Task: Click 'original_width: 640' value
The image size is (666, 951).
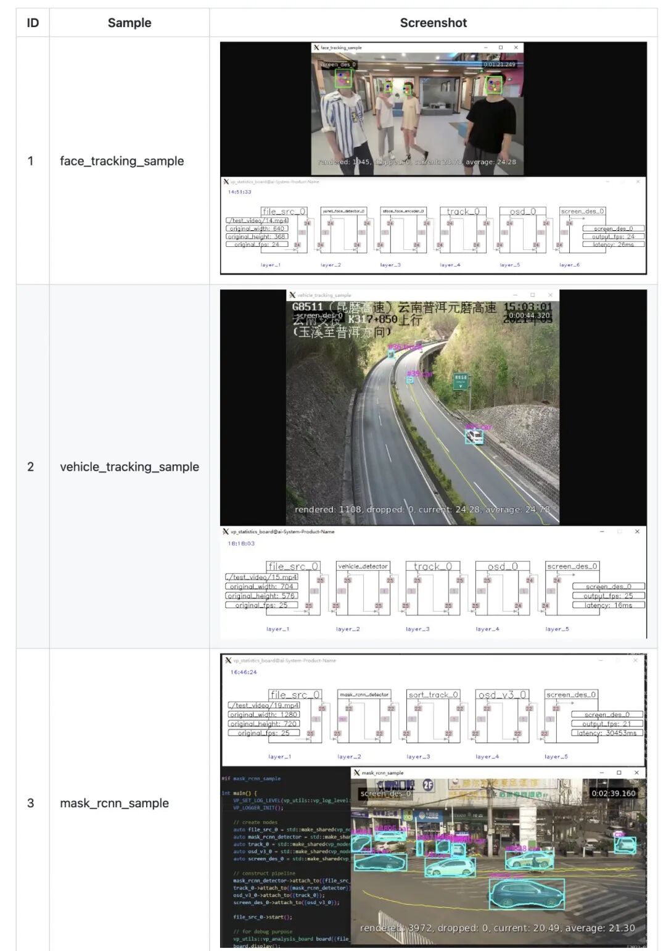Action: point(257,228)
